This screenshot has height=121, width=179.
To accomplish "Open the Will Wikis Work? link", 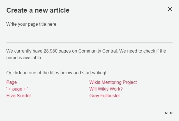I will click(106, 89).
